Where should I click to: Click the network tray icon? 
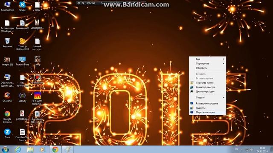pyautogui.click(x=247, y=150)
